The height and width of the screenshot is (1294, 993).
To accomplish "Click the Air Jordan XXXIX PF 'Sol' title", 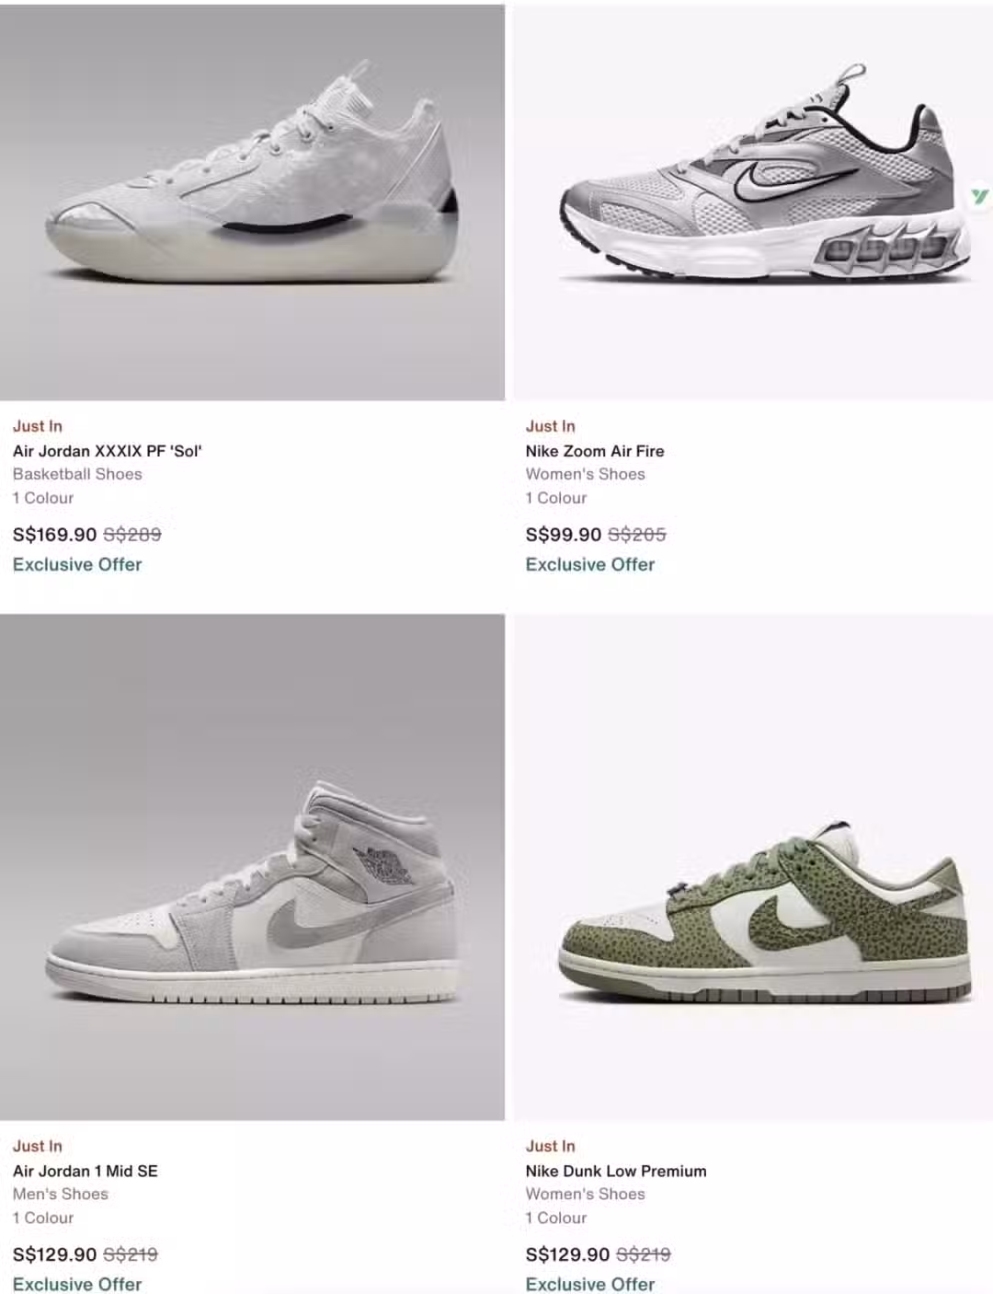I will click(x=108, y=451).
